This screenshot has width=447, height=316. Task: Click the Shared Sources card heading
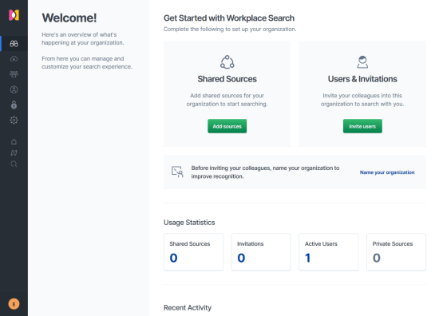point(227,79)
